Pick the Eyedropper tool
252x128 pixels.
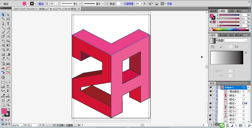click(3, 59)
